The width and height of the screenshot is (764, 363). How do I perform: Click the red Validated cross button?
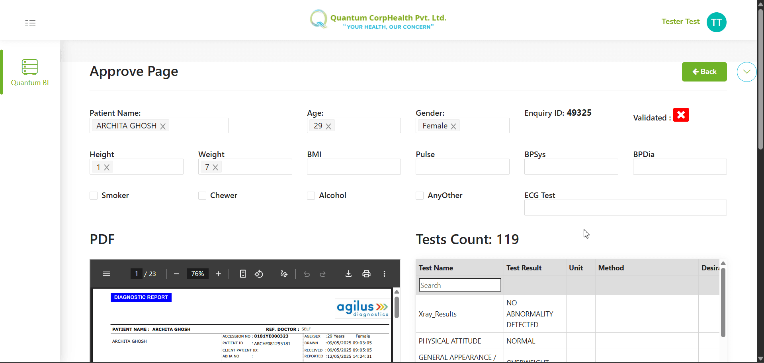[x=681, y=115]
